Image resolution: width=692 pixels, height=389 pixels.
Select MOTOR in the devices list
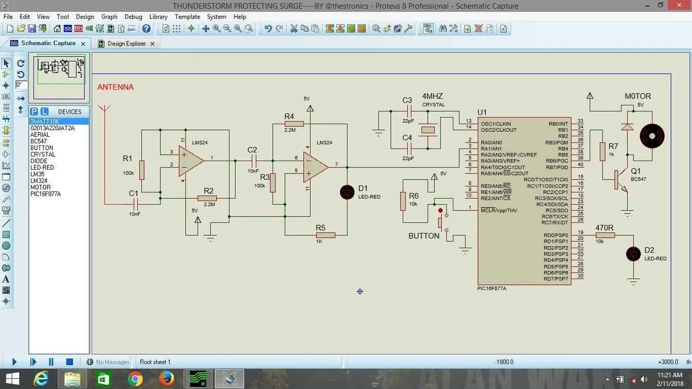pos(59,187)
